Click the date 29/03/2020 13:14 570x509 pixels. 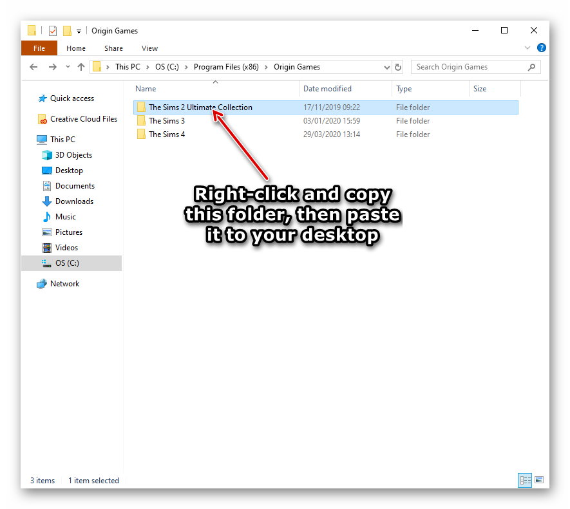click(x=332, y=134)
